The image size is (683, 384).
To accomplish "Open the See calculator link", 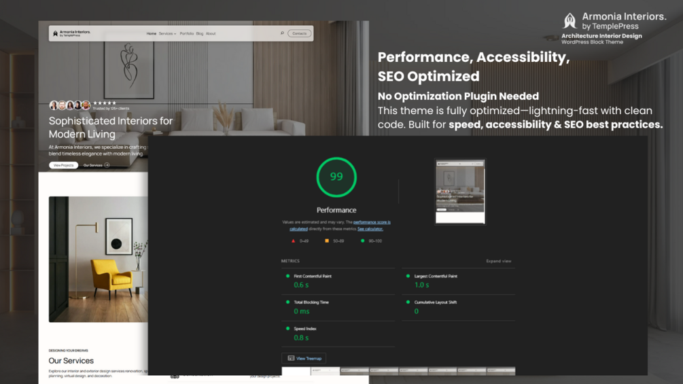I will (370, 228).
